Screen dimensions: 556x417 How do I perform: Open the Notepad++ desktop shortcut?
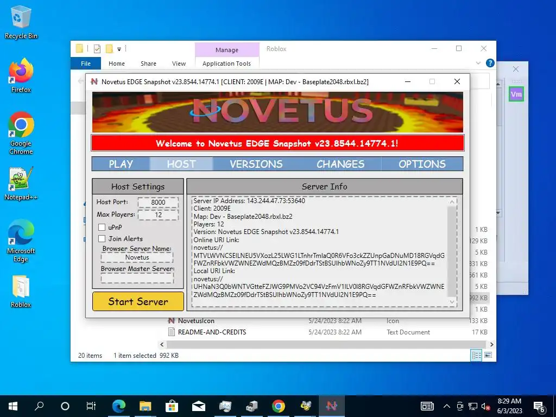click(x=21, y=184)
